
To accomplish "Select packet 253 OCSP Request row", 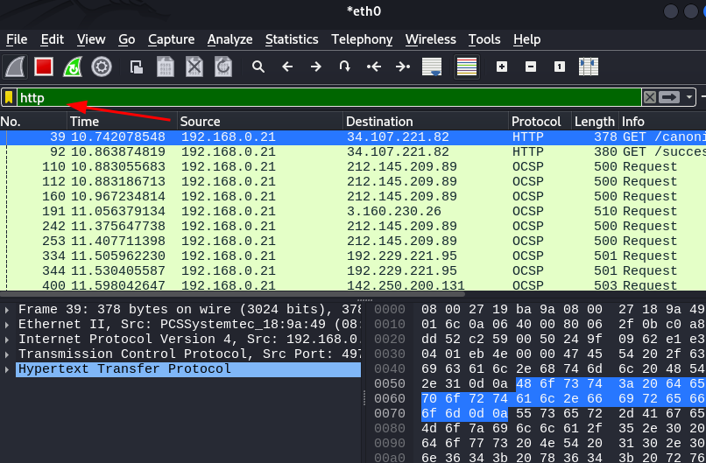I will click(353, 242).
